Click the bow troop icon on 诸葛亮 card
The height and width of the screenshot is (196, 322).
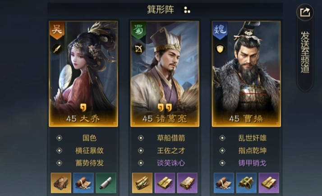click(x=138, y=49)
